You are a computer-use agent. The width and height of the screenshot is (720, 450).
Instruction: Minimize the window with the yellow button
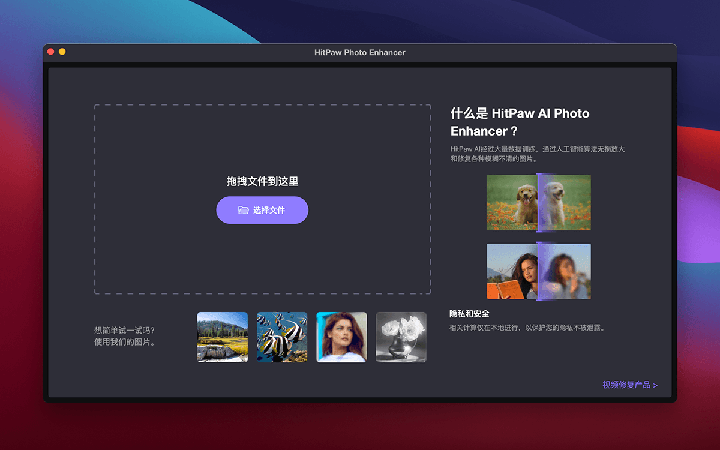62,52
